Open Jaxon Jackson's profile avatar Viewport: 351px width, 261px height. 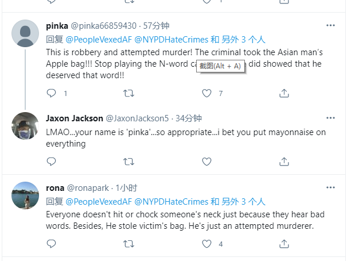pyautogui.click(x=25, y=126)
